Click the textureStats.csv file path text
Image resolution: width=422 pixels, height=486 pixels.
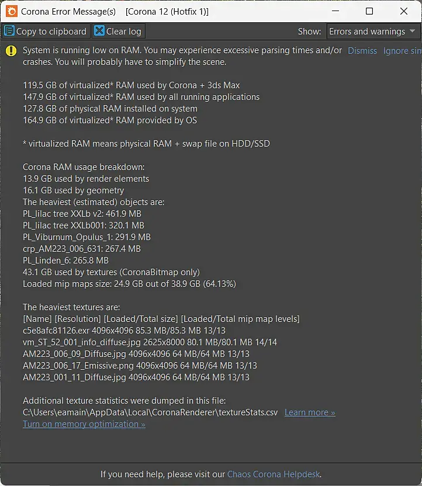coord(150,412)
